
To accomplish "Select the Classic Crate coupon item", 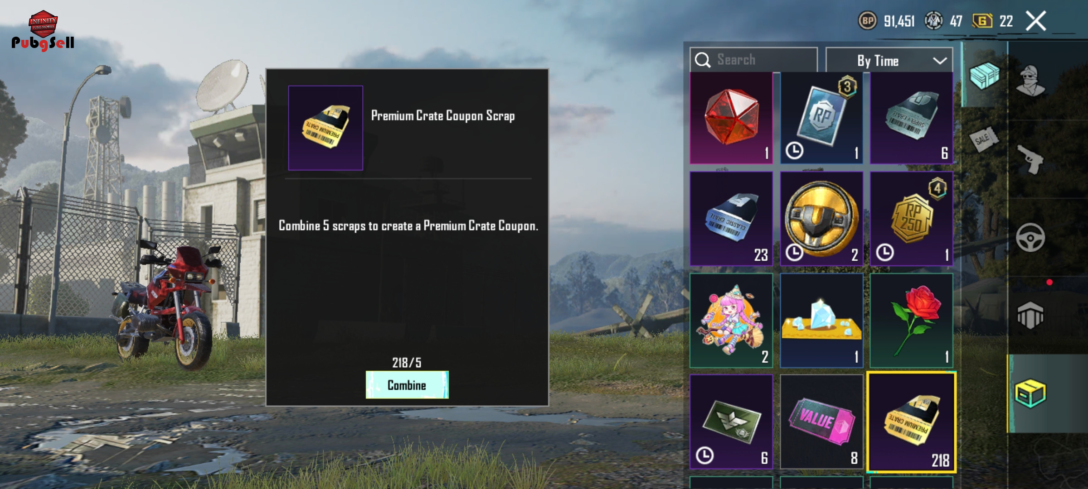I will pos(731,219).
